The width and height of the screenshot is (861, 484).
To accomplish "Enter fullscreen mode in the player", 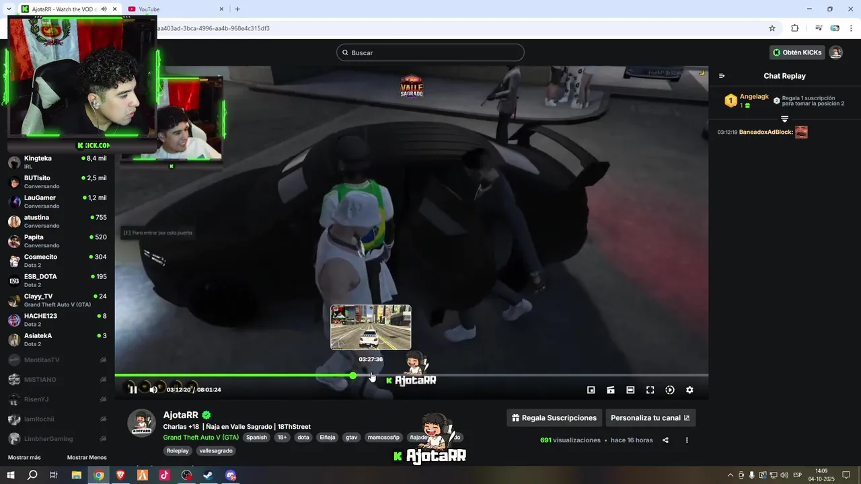I will (650, 390).
